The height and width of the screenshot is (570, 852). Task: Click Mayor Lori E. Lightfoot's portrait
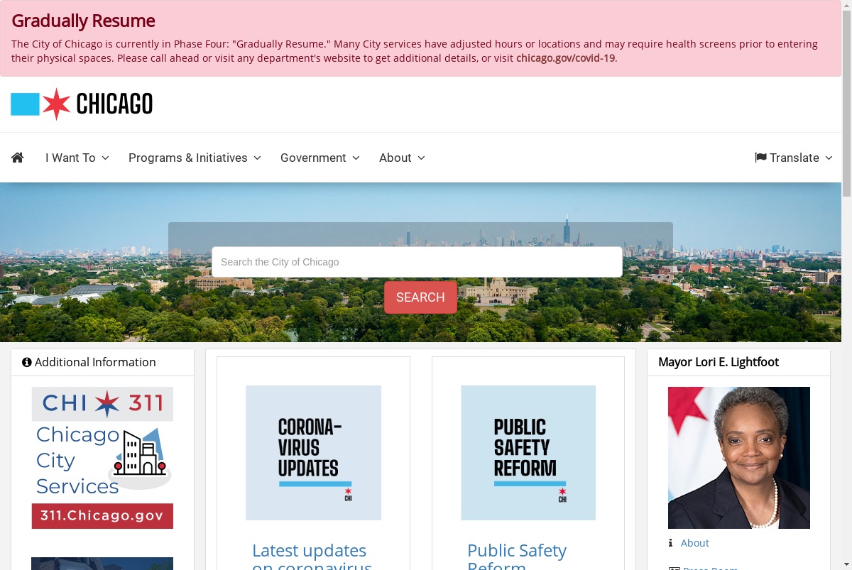point(739,458)
